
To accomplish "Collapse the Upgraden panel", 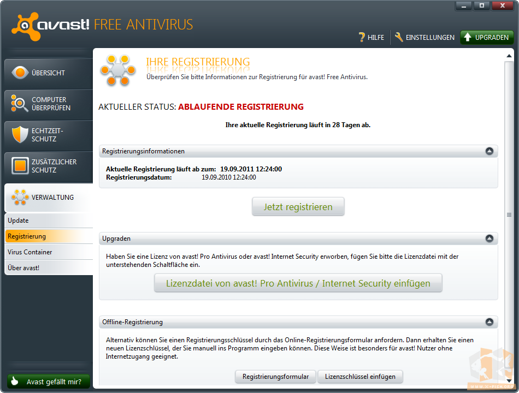I will pyautogui.click(x=489, y=239).
